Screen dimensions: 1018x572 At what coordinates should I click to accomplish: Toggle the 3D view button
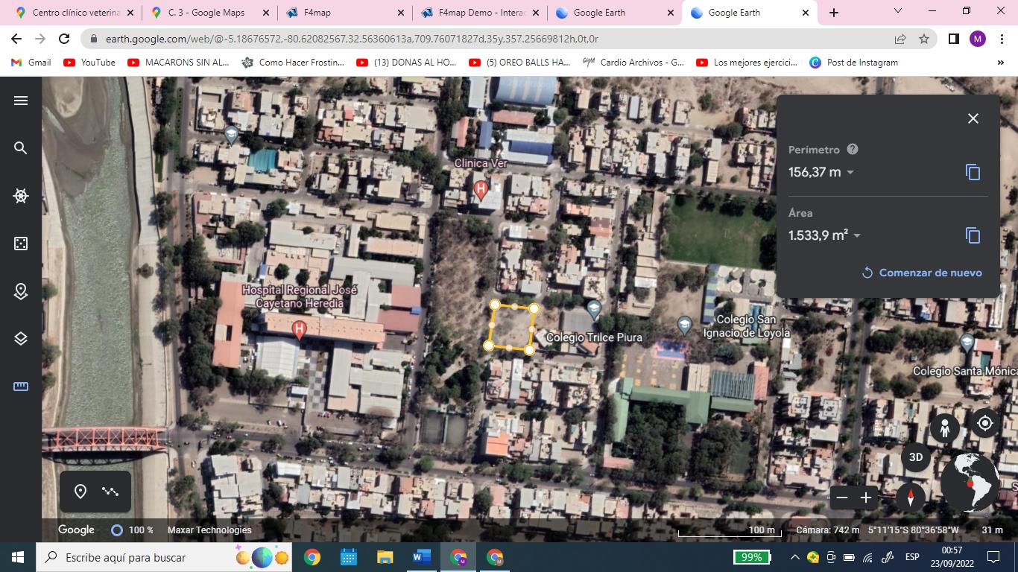pyautogui.click(x=916, y=457)
